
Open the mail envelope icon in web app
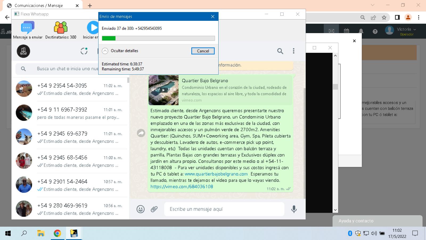click(331, 31)
